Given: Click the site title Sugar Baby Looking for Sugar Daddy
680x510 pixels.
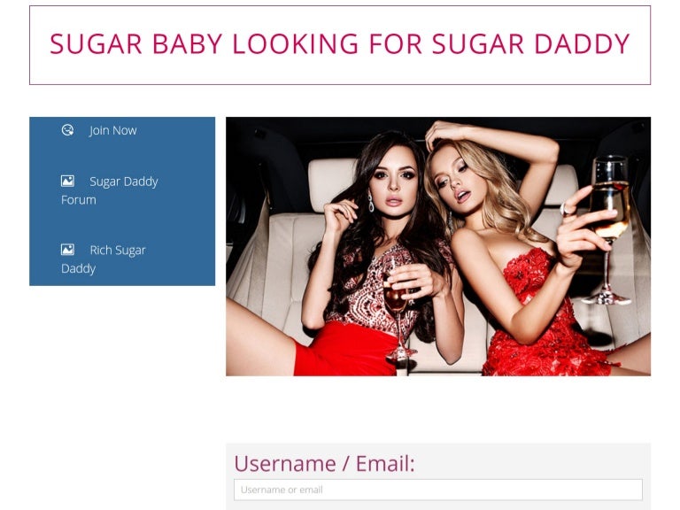Looking at the screenshot, I should click(x=340, y=44).
